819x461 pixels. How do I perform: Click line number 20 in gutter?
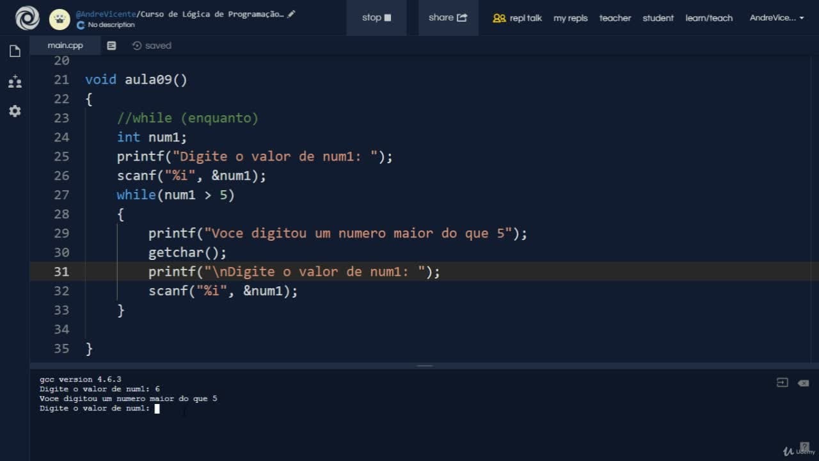click(x=61, y=61)
